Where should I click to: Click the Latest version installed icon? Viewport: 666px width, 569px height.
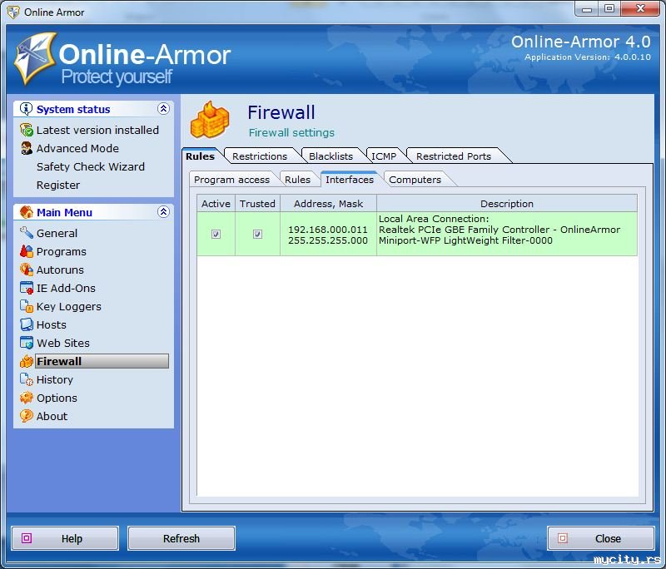[27, 130]
